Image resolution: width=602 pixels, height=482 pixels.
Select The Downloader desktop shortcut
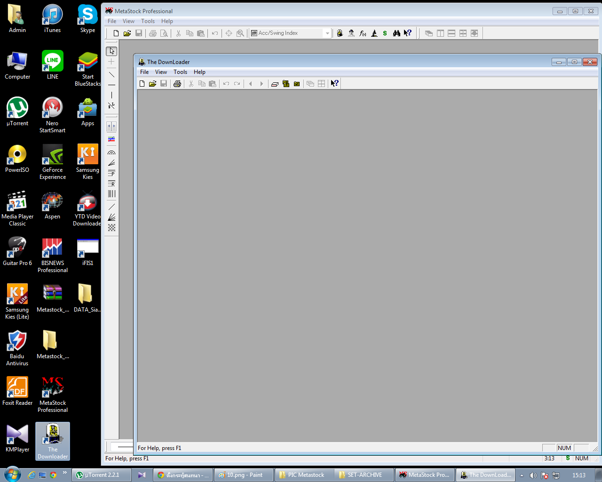tap(53, 441)
